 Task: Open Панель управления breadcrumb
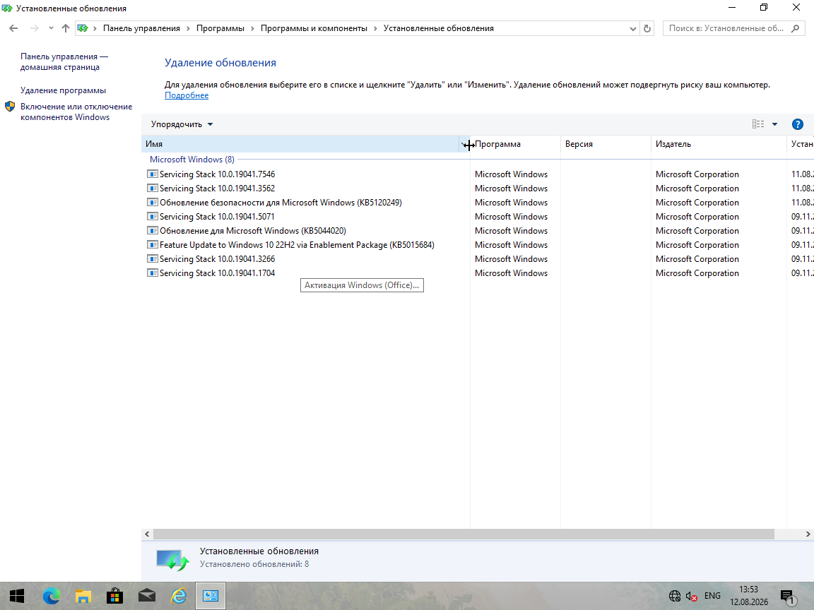click(x=141, y=28)
